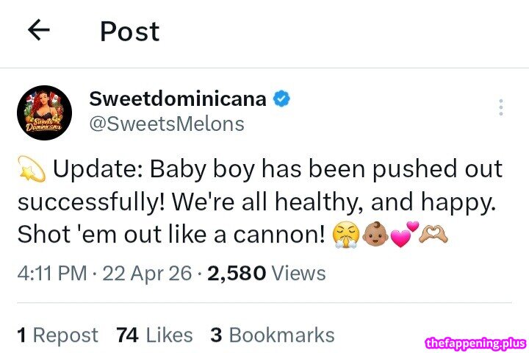This screenshot has height=353, width=529.
Task: Show the 1 Repost list
Action: pyautogui.click(x=57, y=335)
